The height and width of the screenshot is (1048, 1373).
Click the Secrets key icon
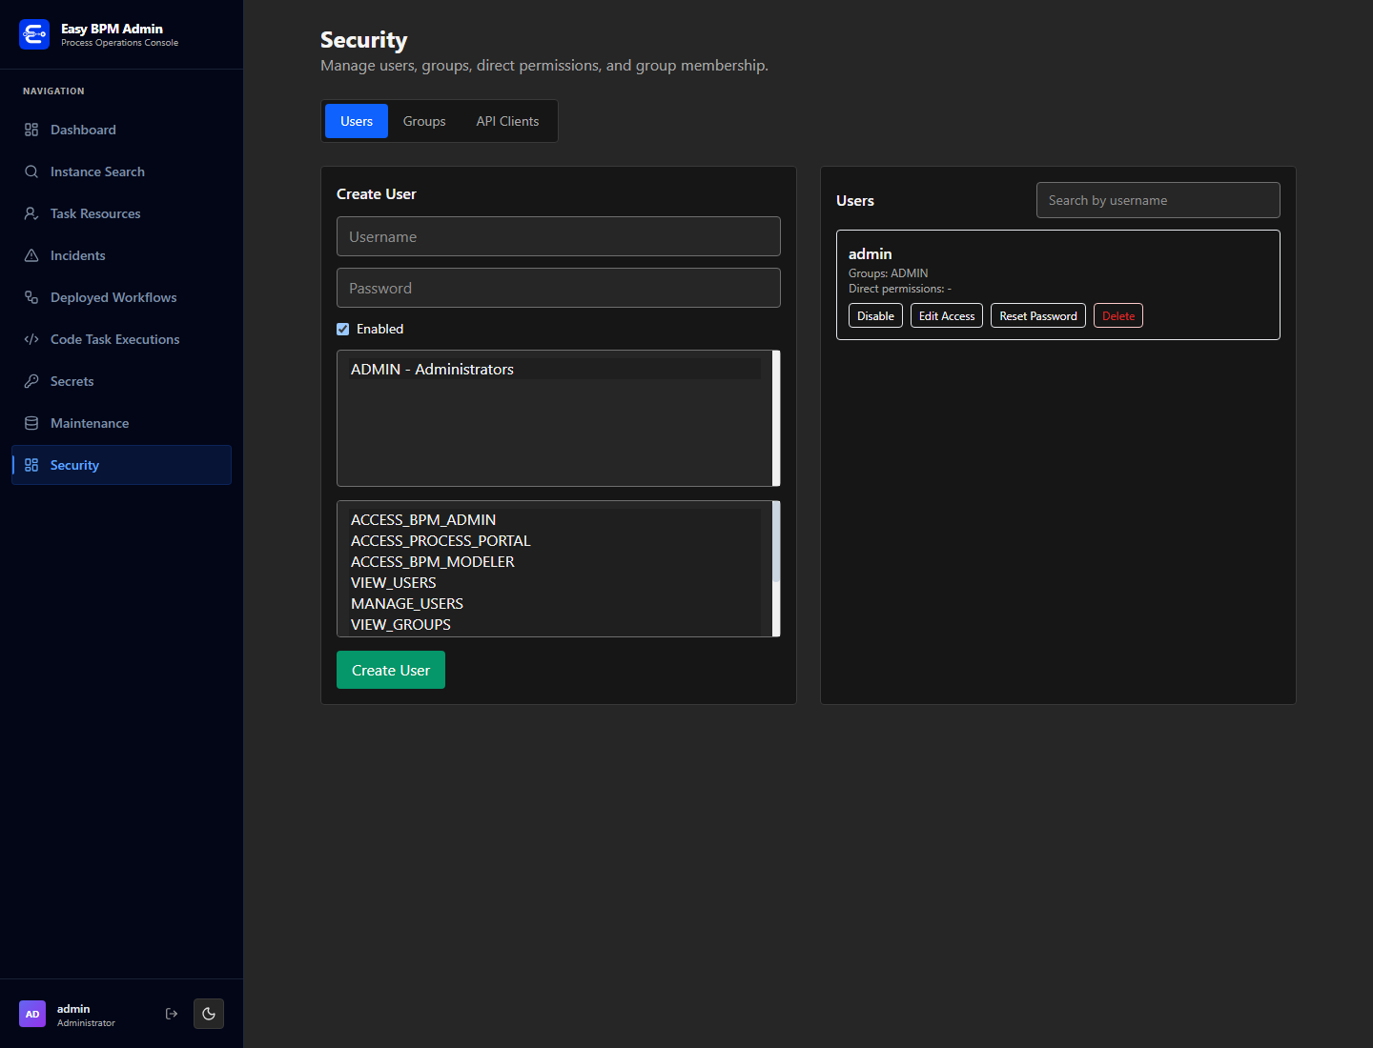[x=31, y=381]
